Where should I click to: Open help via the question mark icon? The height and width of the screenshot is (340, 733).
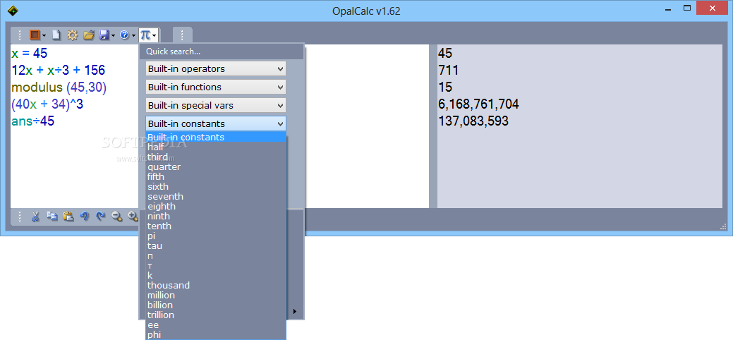pos(124,35)
